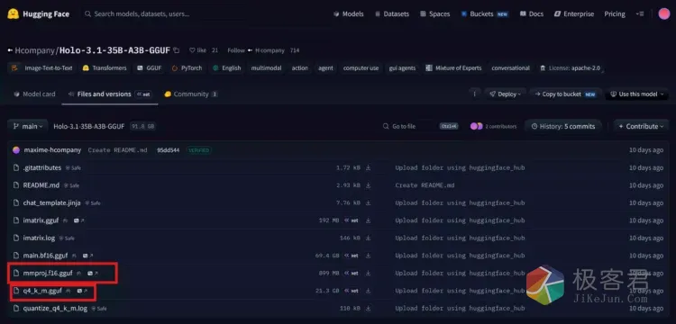Click the Safe badge beside .gitattributes
Screen dimensions: 676x324
tap(73, 167)
